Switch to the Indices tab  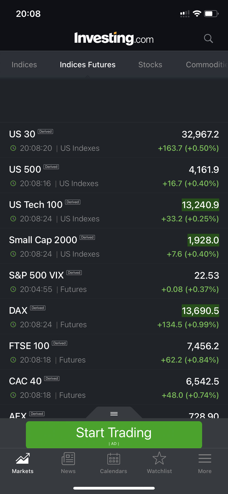point(24,65)
